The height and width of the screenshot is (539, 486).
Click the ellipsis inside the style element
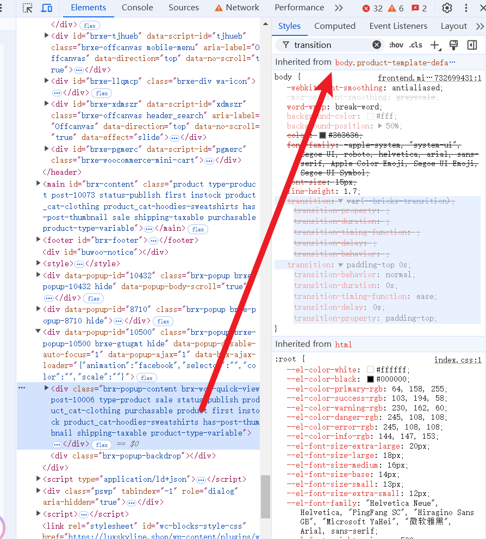[79, 264]
